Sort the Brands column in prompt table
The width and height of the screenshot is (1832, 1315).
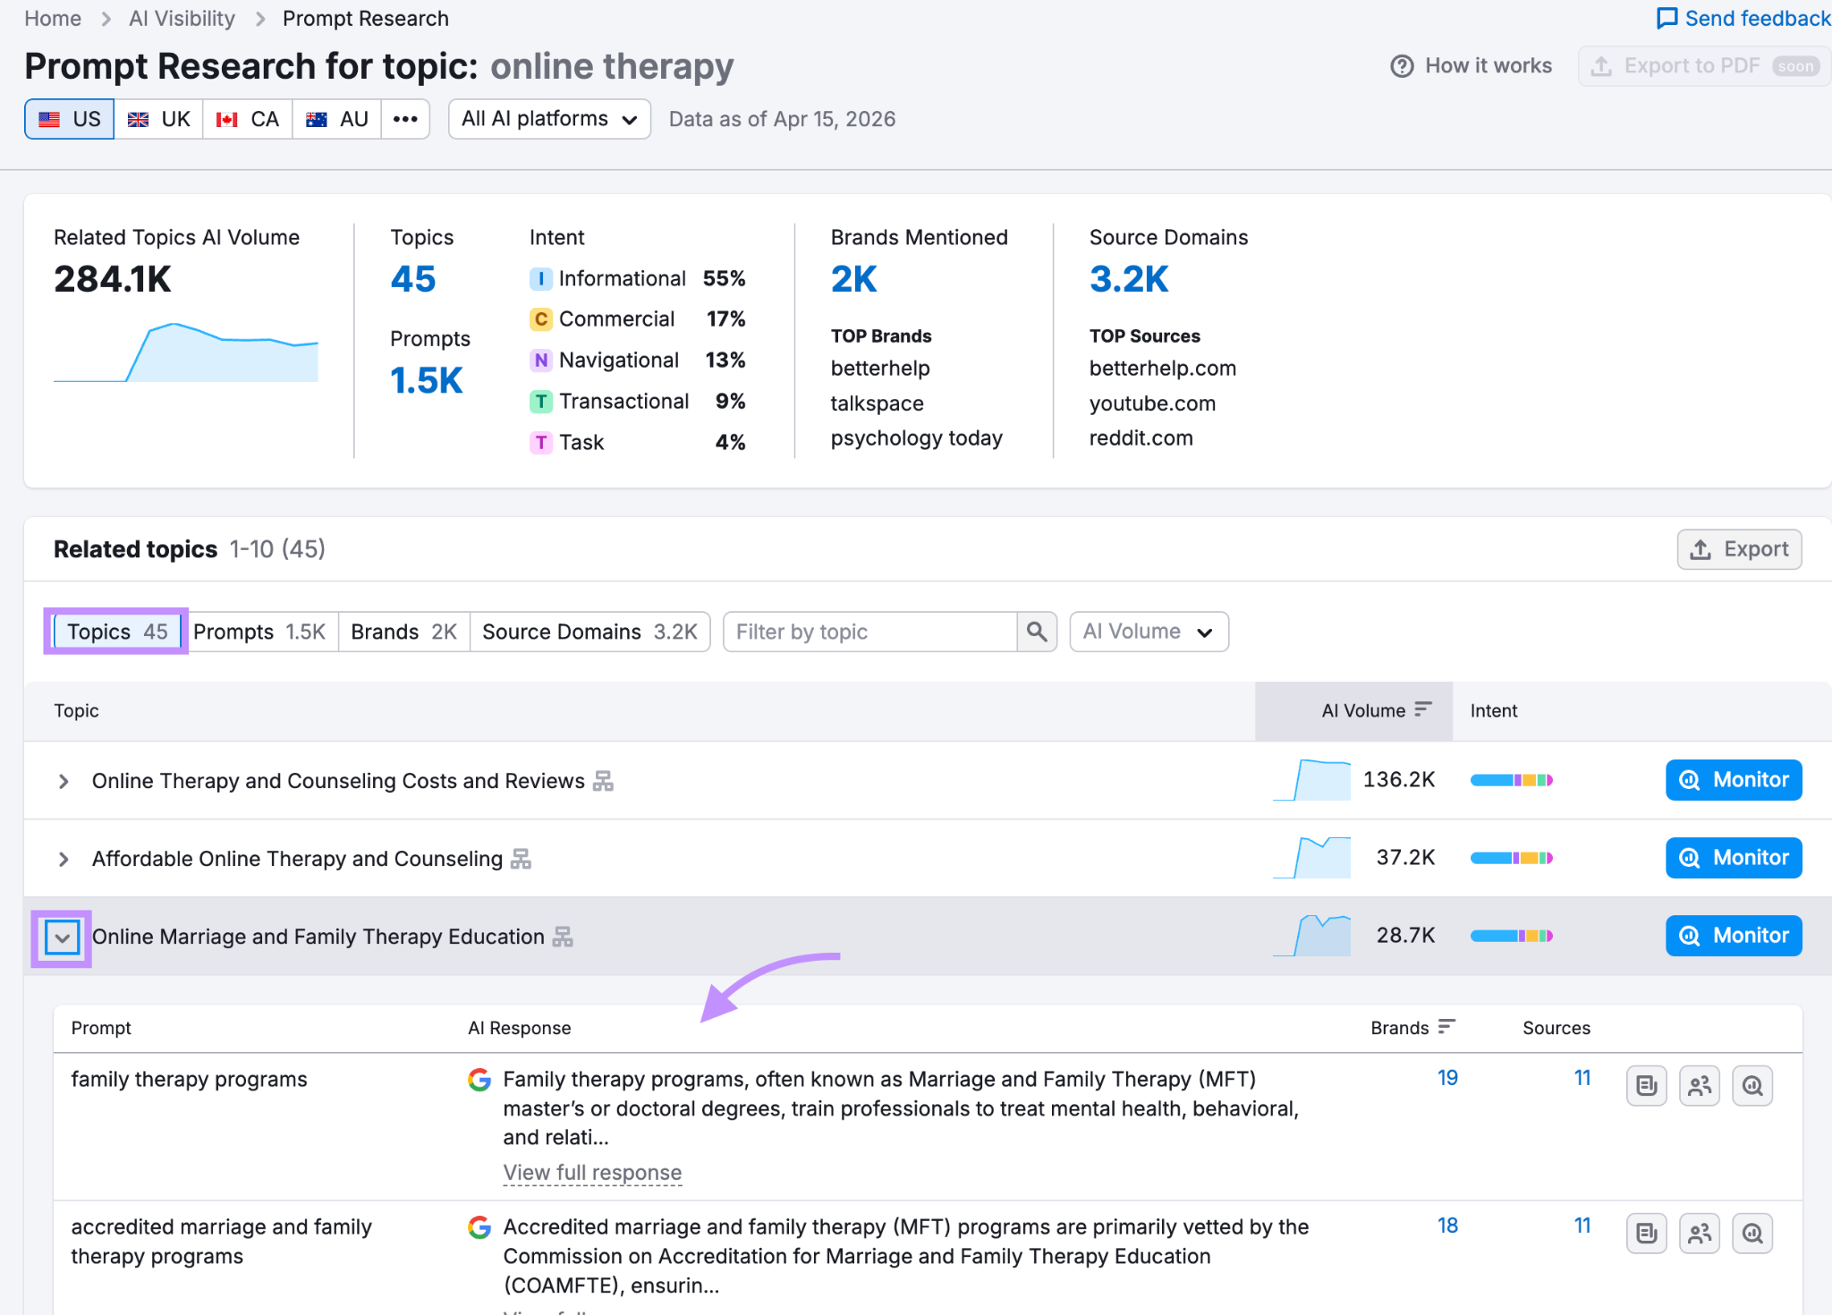coord(1446,1027)
